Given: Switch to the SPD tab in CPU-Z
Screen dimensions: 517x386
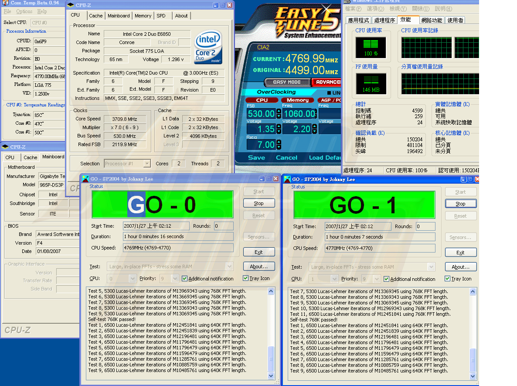Looking at the screenshot, I should (x=161, y=16).
